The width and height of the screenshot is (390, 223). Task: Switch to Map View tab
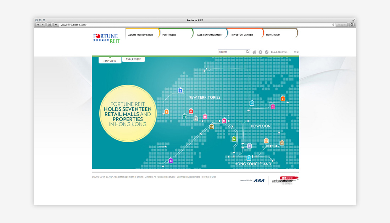[x=110, y=61]
